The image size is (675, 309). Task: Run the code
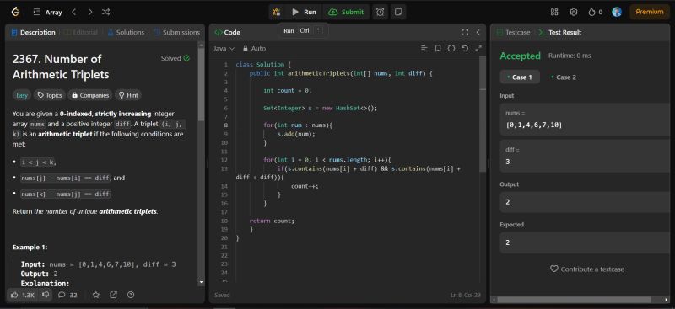pos(304,12)
